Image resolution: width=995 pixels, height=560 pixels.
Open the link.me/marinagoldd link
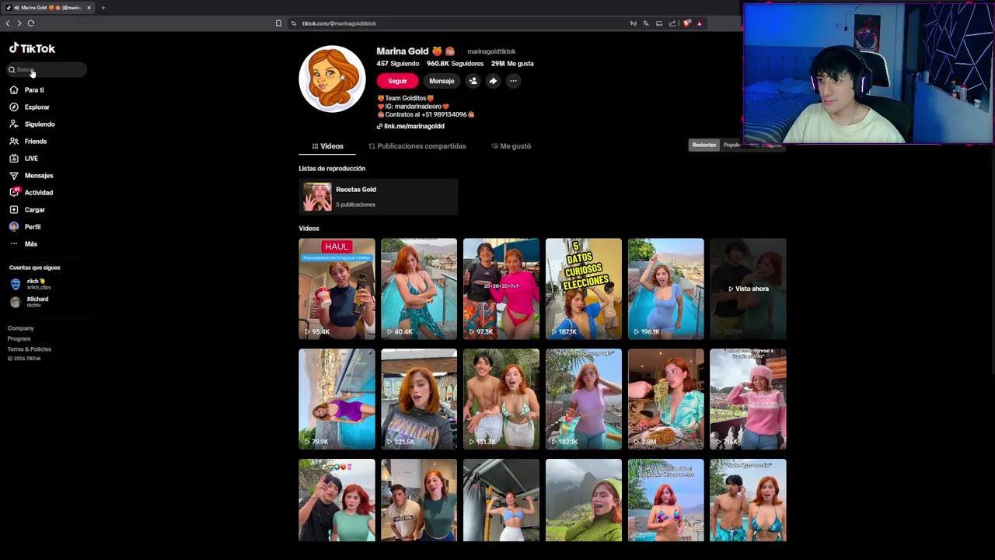click(414, 126)
